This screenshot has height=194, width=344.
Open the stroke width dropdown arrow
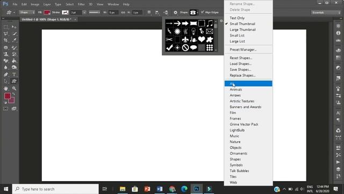[84, 12]
